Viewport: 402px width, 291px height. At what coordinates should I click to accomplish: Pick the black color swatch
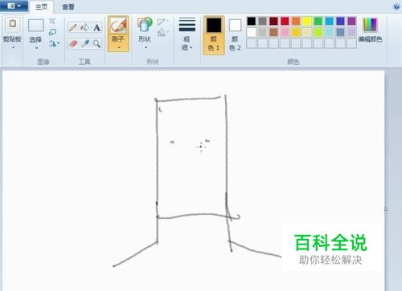(252, 21)
